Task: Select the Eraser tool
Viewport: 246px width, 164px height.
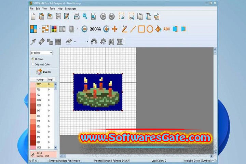Action: 42,42
